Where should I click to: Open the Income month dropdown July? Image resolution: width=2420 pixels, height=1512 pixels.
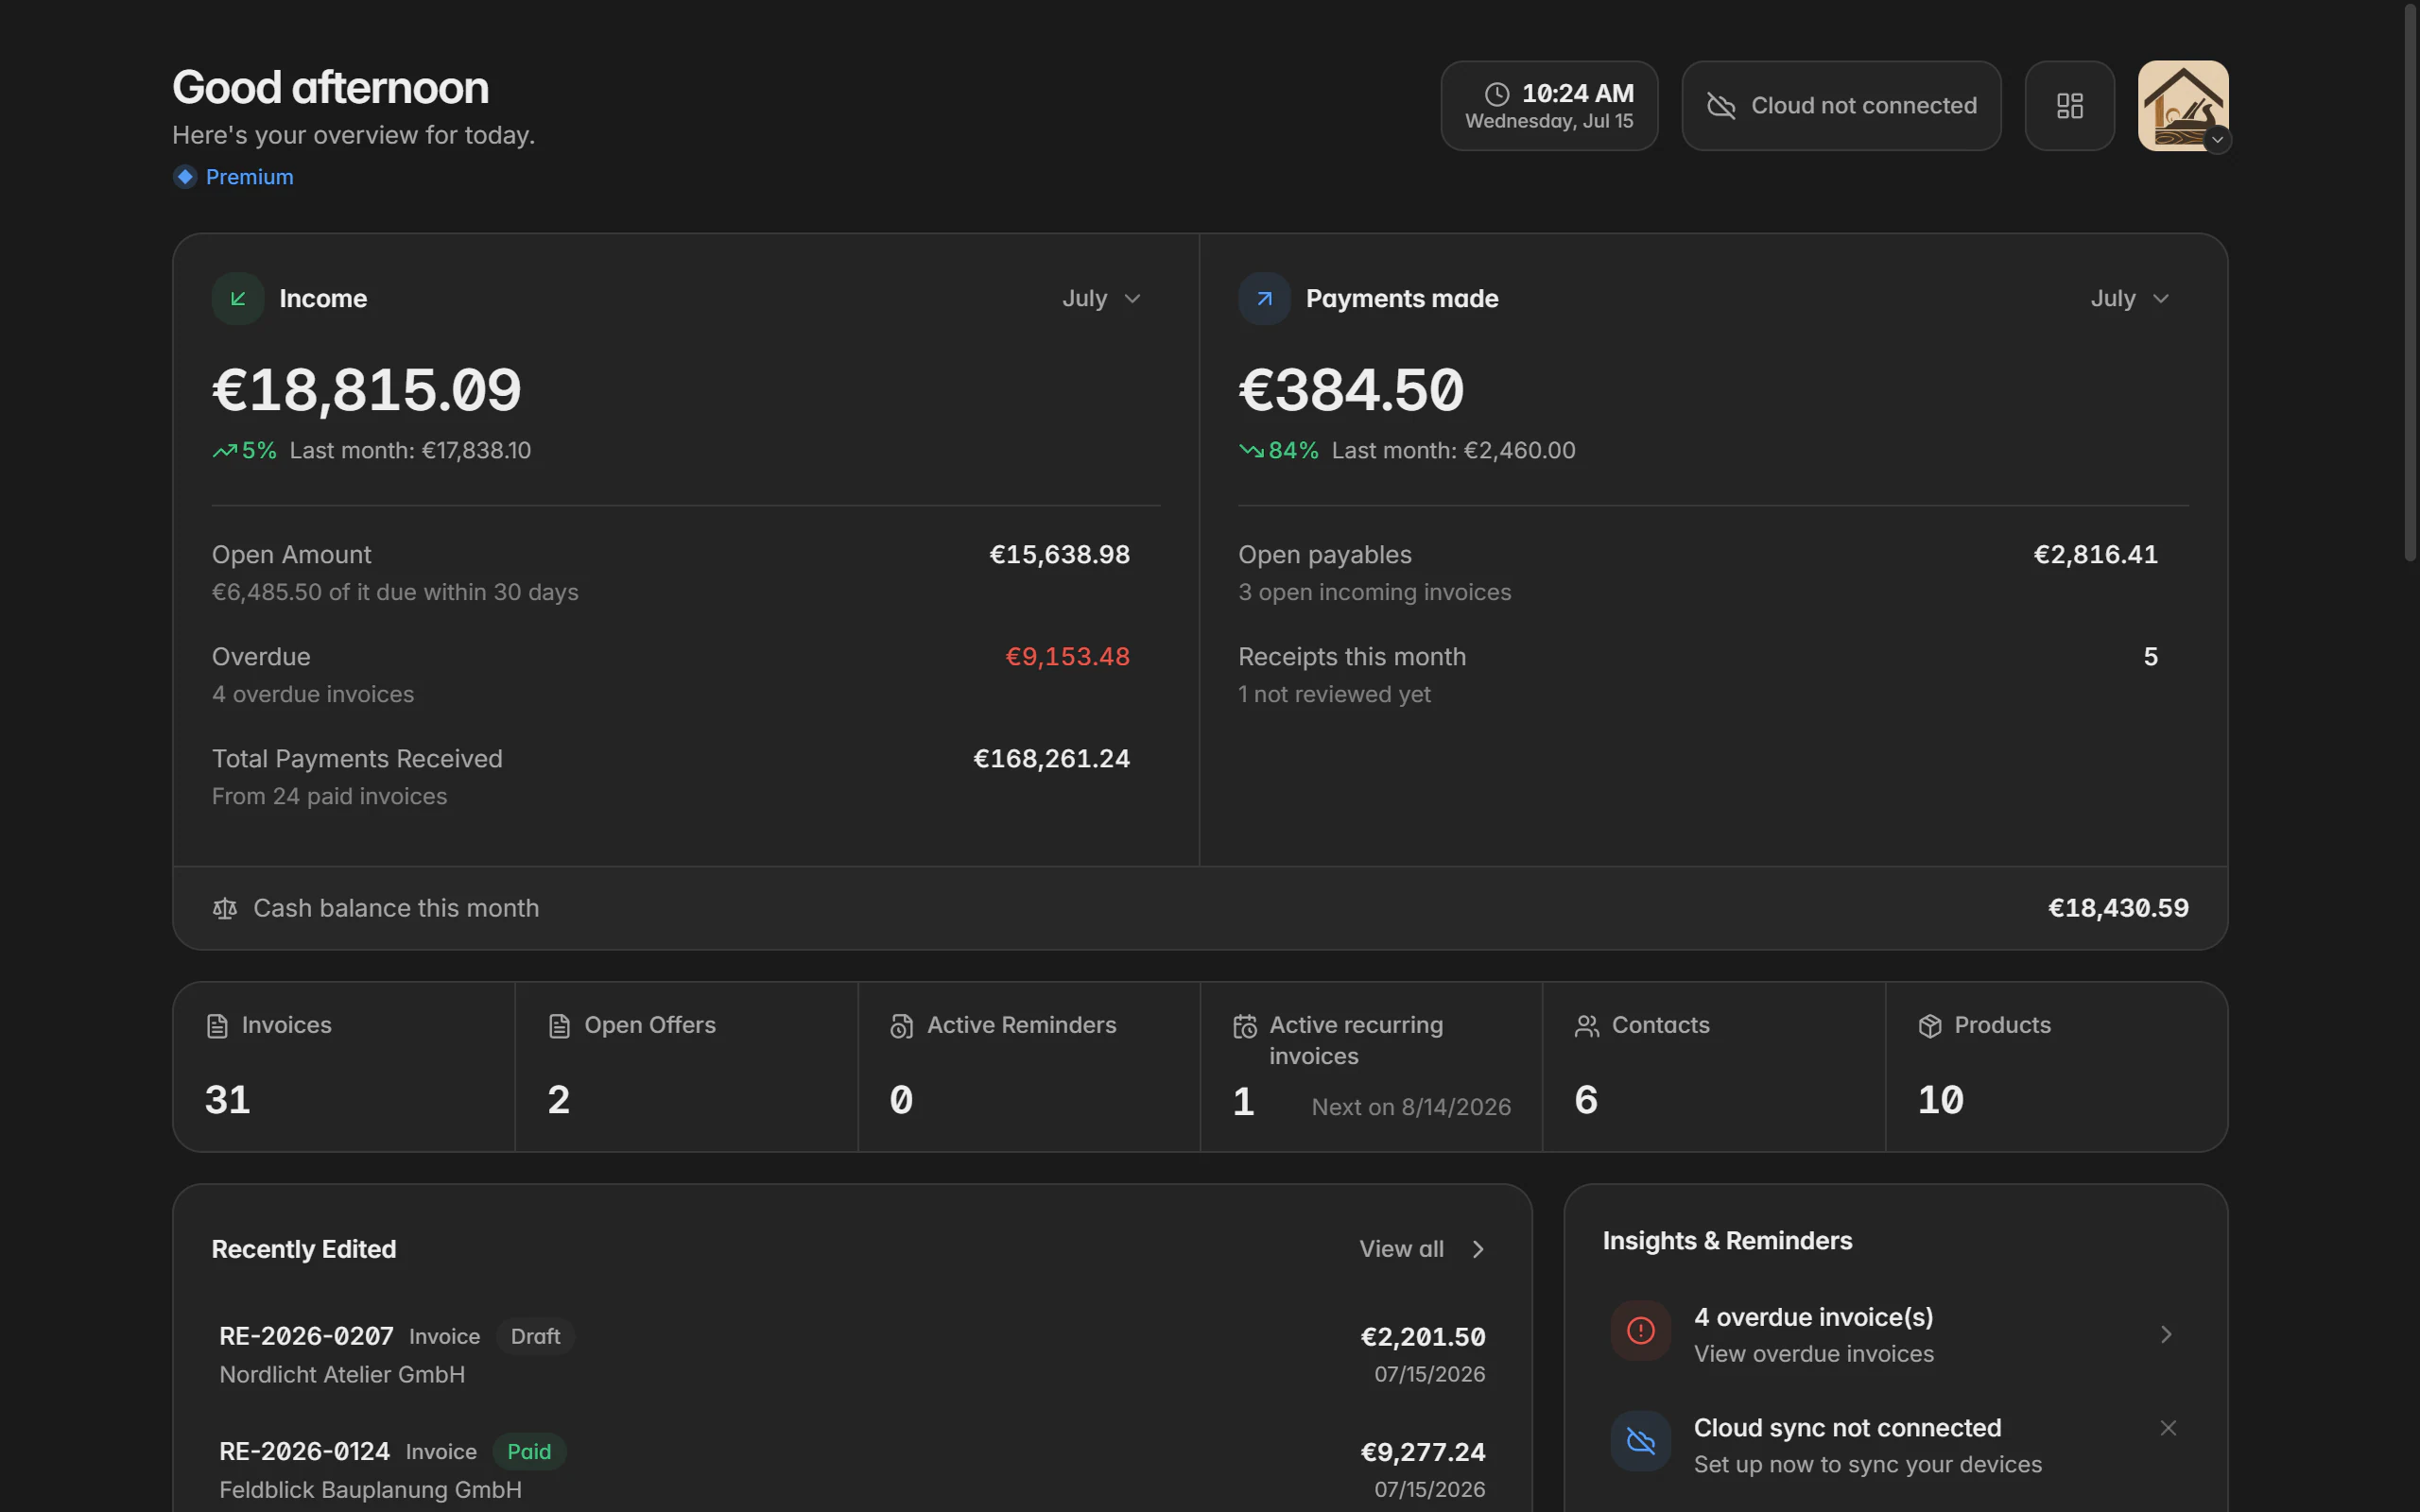1101,299
